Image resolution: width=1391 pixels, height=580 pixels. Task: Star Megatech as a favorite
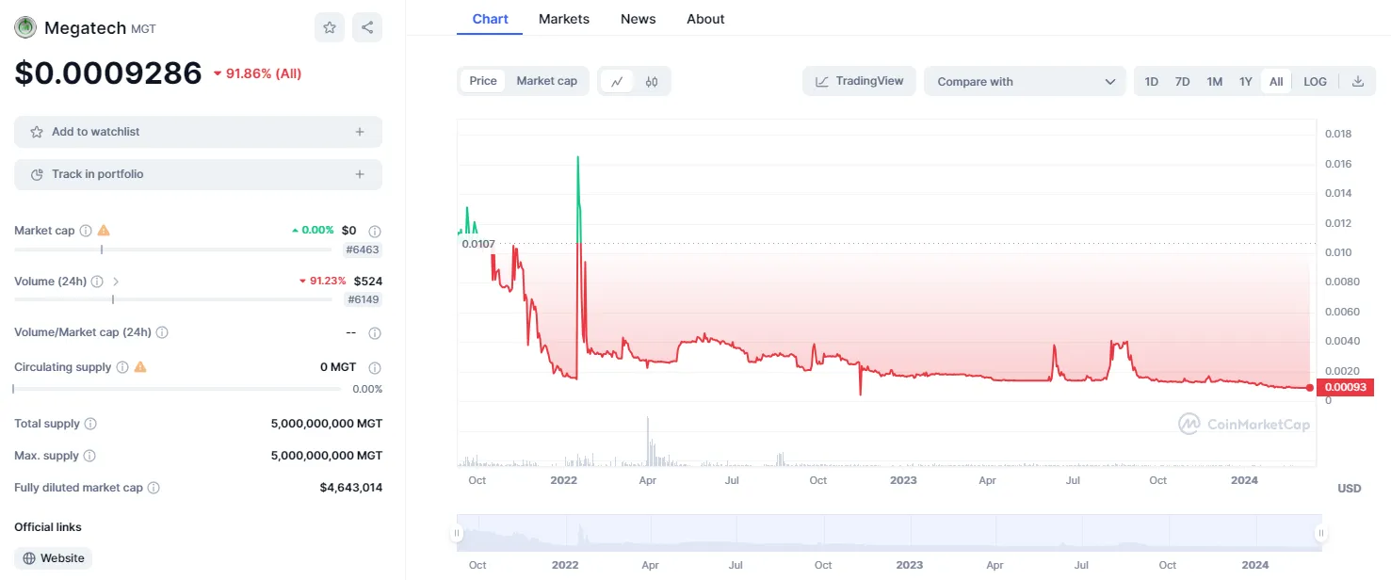[330, 27]
